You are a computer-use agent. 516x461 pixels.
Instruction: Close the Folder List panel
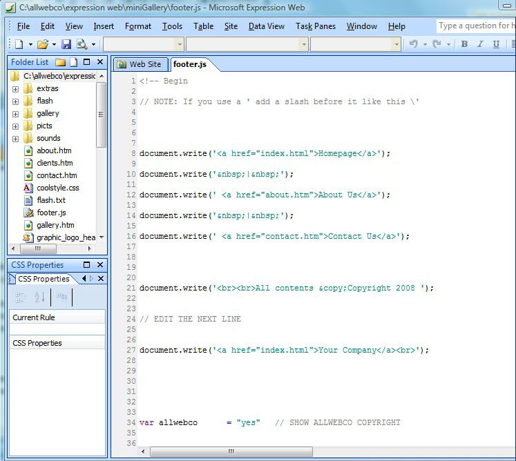[100, 62]
